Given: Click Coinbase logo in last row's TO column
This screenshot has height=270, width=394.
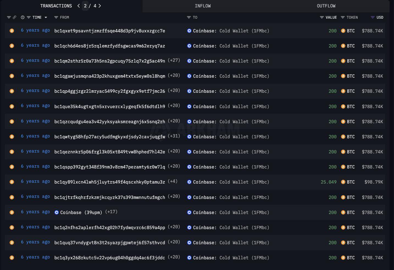Looking at the screenshot, I should [x=189, y=258].
